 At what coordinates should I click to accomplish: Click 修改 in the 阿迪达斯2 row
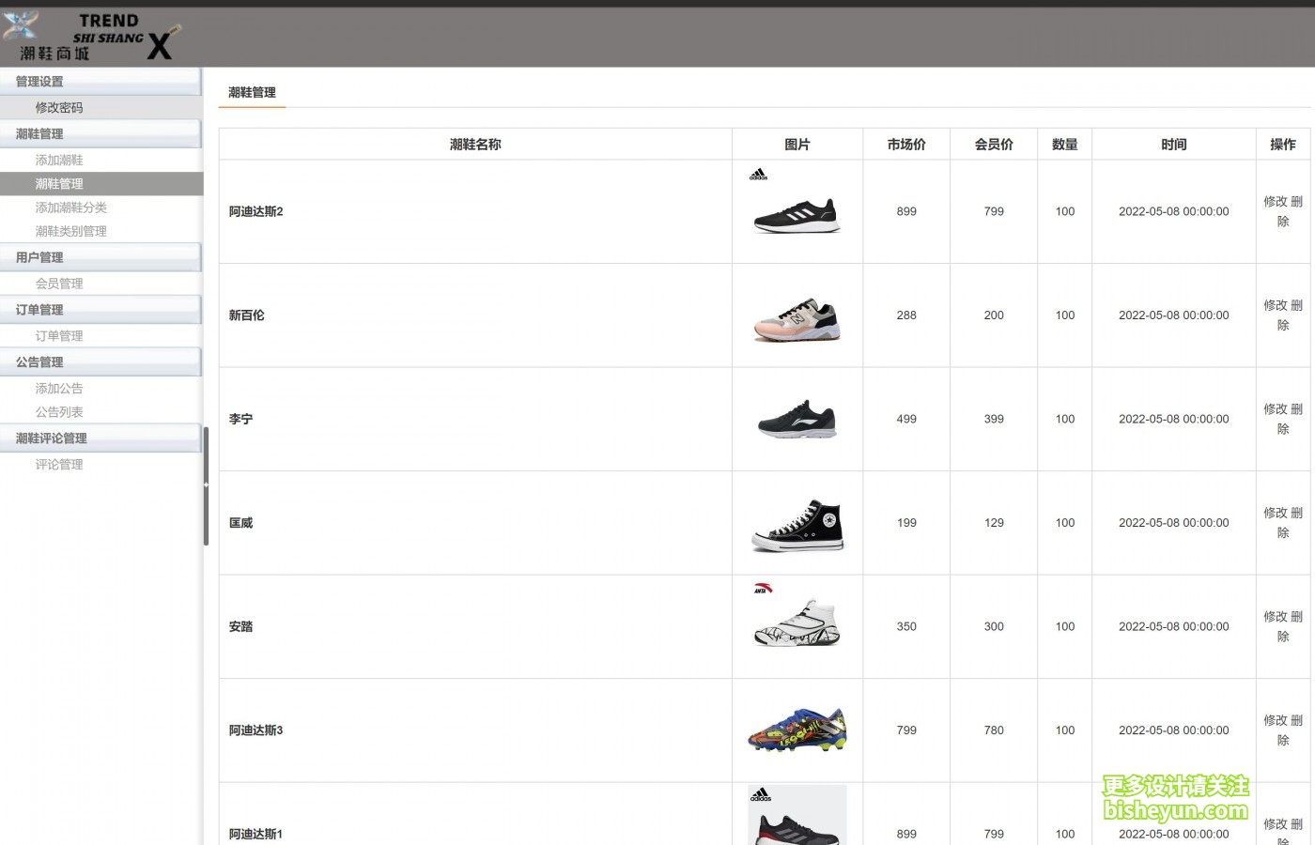(1275, 202)
